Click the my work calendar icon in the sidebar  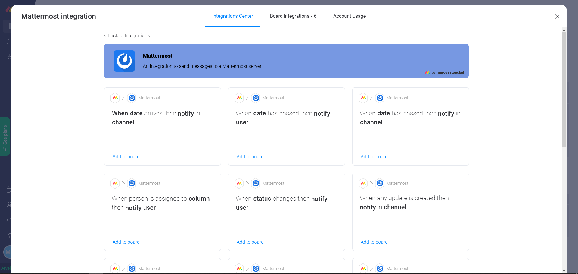[9, 190]
